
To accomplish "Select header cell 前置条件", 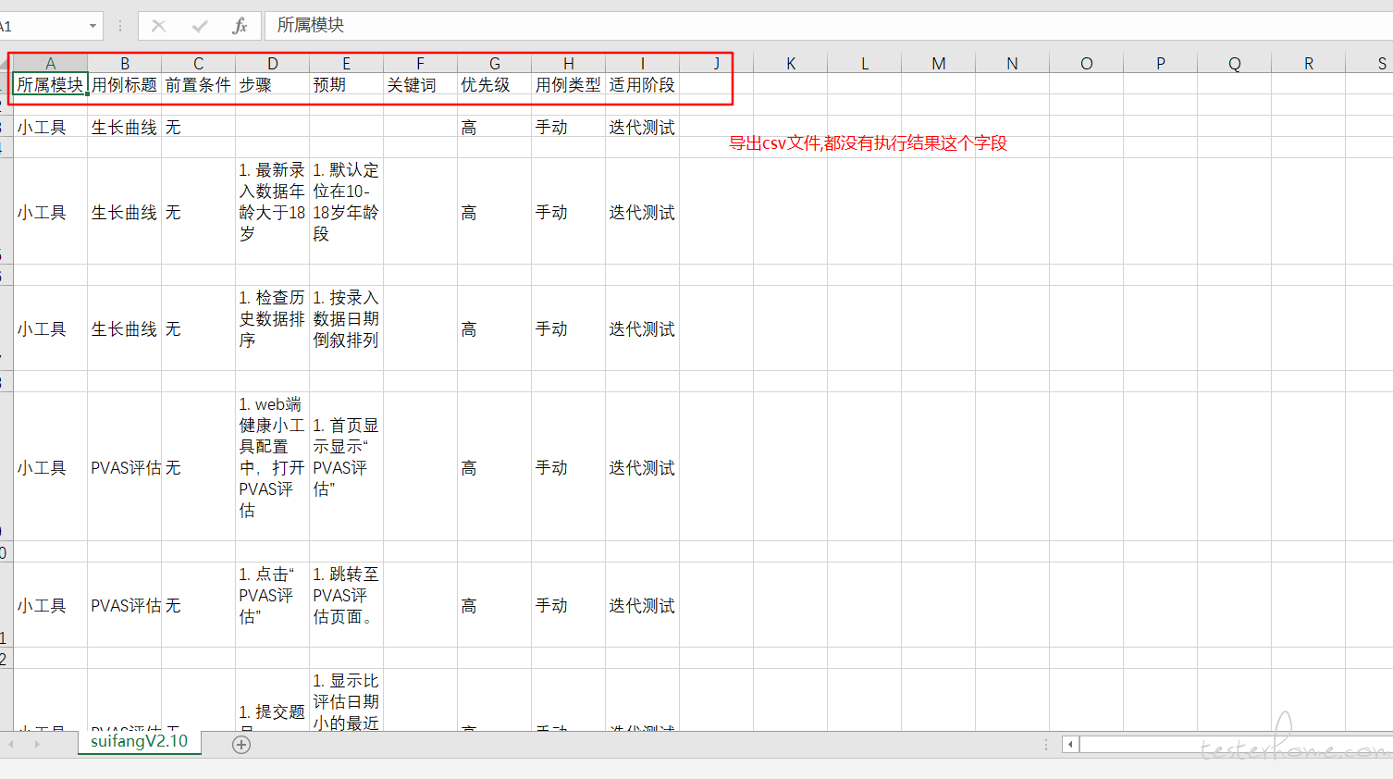I will click(x=199, y=84).
